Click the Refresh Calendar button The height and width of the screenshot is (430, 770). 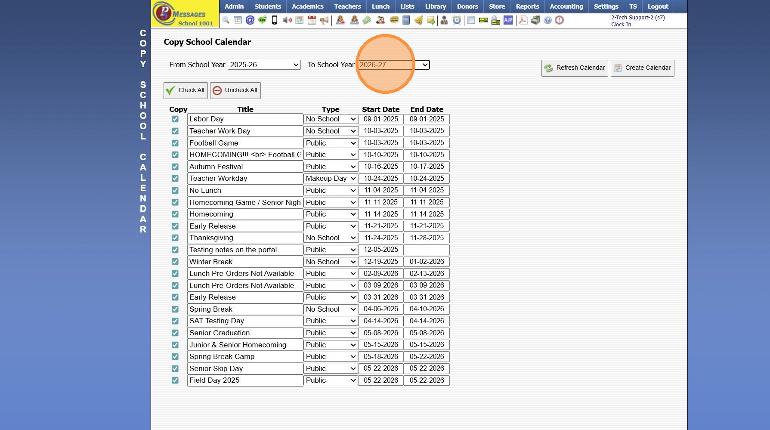coord(575,68)
